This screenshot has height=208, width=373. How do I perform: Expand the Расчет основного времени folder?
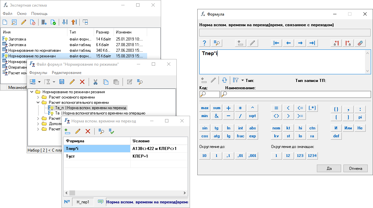pos(38,97)
